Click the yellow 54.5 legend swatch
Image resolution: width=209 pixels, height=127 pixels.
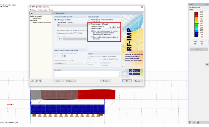tap(196, 22)
